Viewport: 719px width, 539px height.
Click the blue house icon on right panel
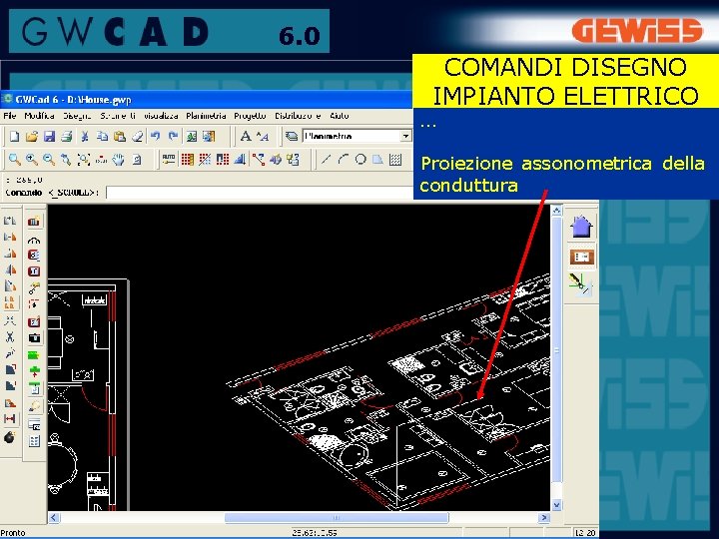tap(581, 227)
